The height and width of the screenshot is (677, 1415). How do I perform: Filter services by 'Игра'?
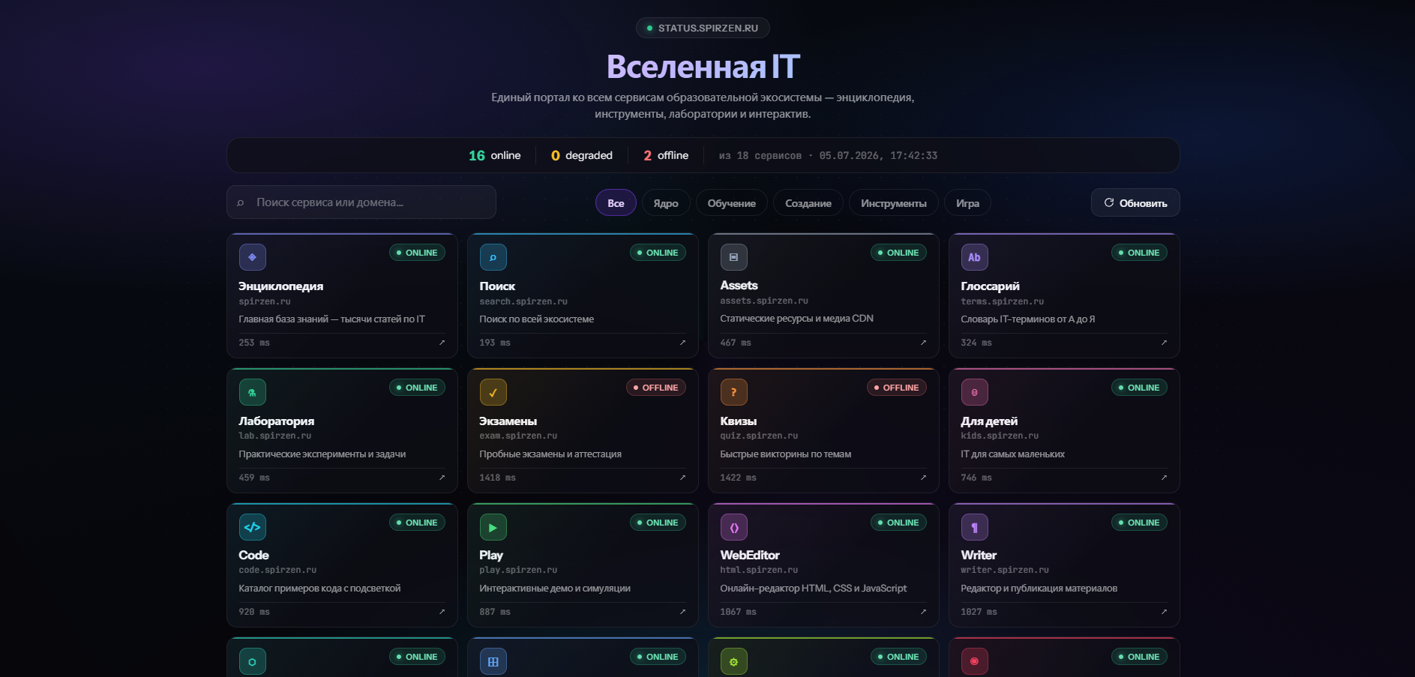tap(968, 203)
